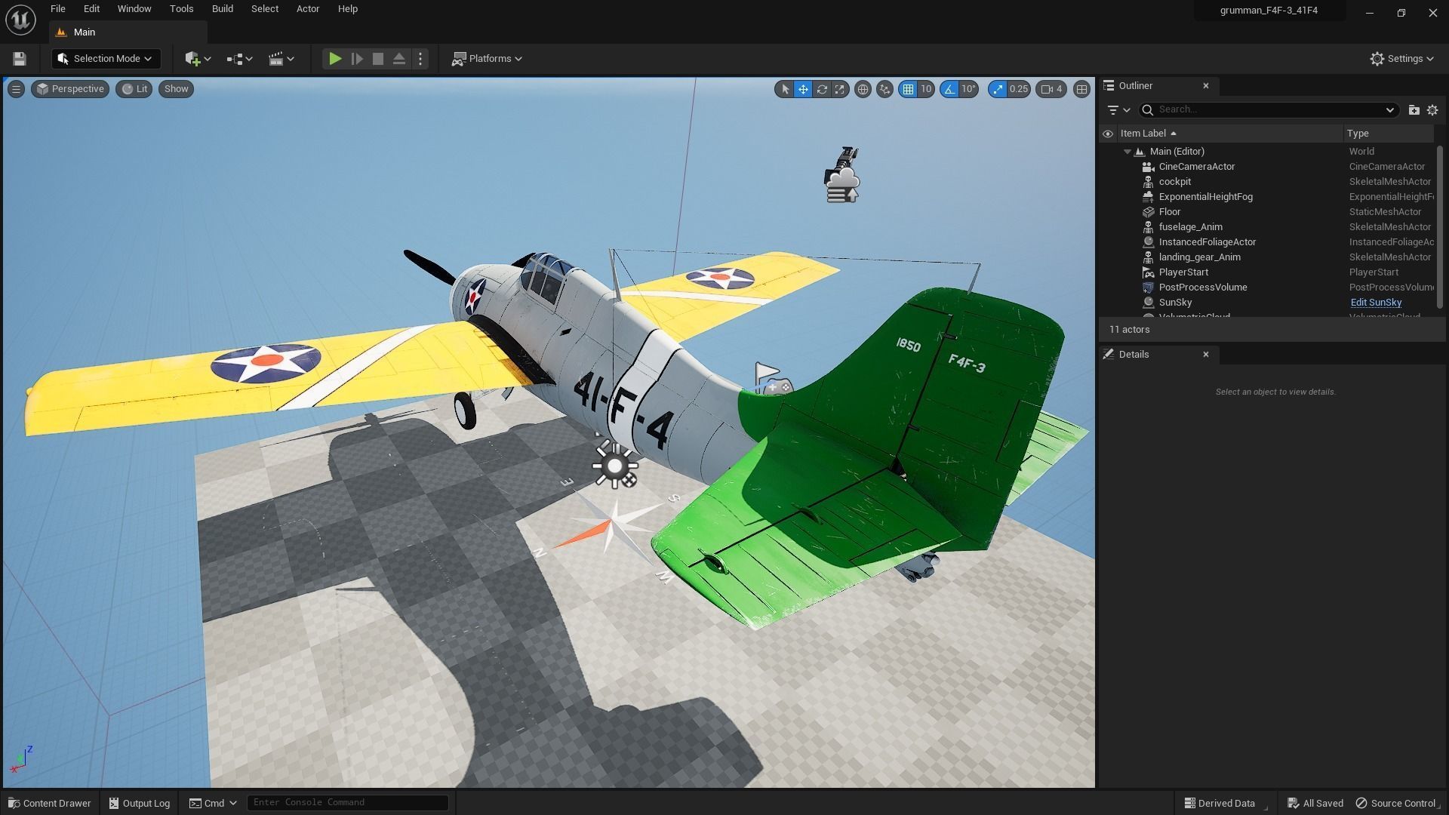Viewport: 1449px width, 815px height.
Task: Close the Details panel tab
Action: 1205,355
